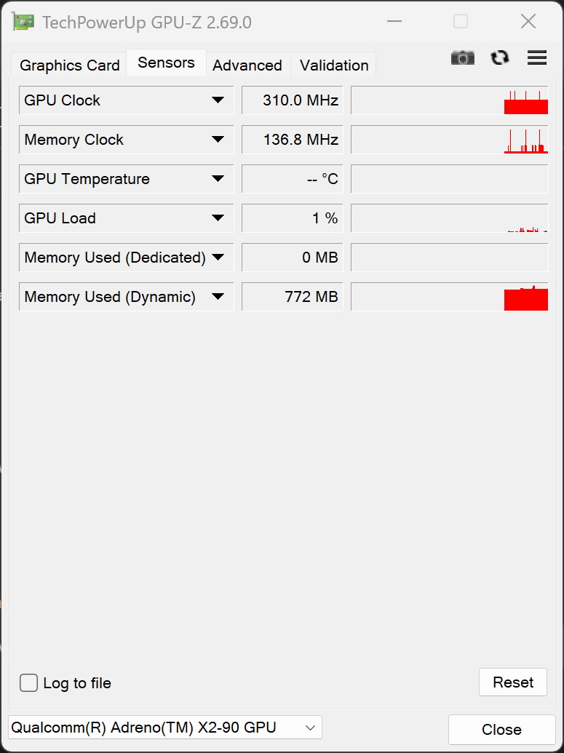
Task: Open Memory Used (Dynamic) dropdown
Action: tap(218, 297)
